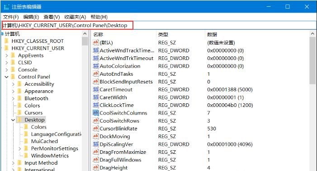317x171 pixels.
Task: Click the DWORD icon of AutoColorization
Action: coord(95,66)
